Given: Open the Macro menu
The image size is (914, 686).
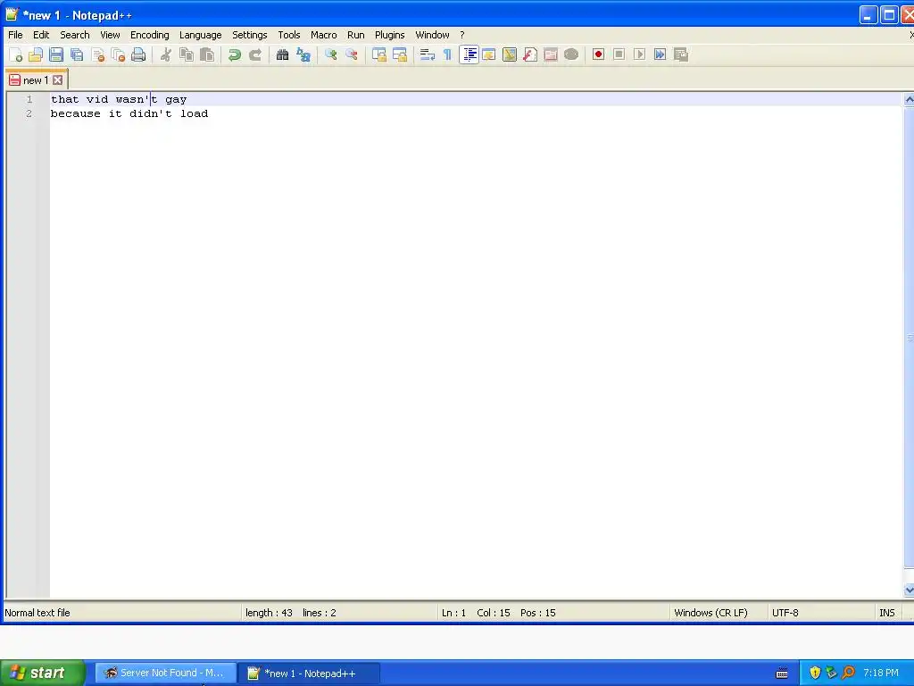Looking at the screenshot, I should (x=323, y=35).
